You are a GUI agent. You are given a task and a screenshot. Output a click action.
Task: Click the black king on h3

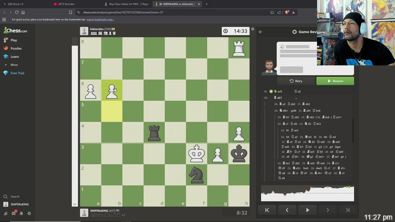(x=239, y=154)
